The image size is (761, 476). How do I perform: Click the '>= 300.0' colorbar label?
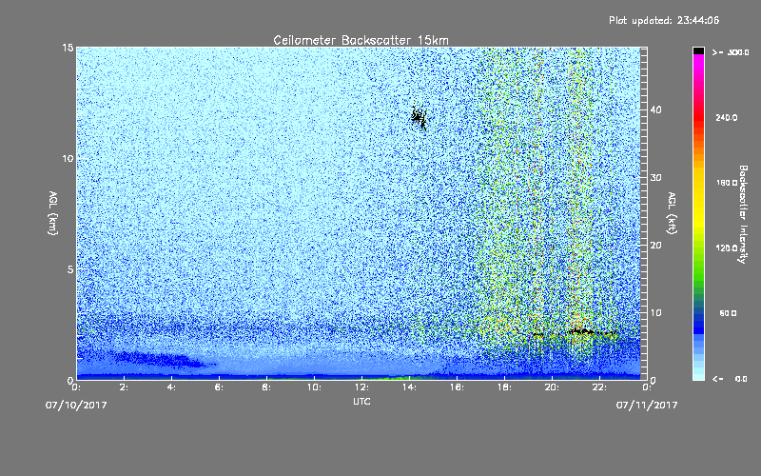(x=731, y=52)
